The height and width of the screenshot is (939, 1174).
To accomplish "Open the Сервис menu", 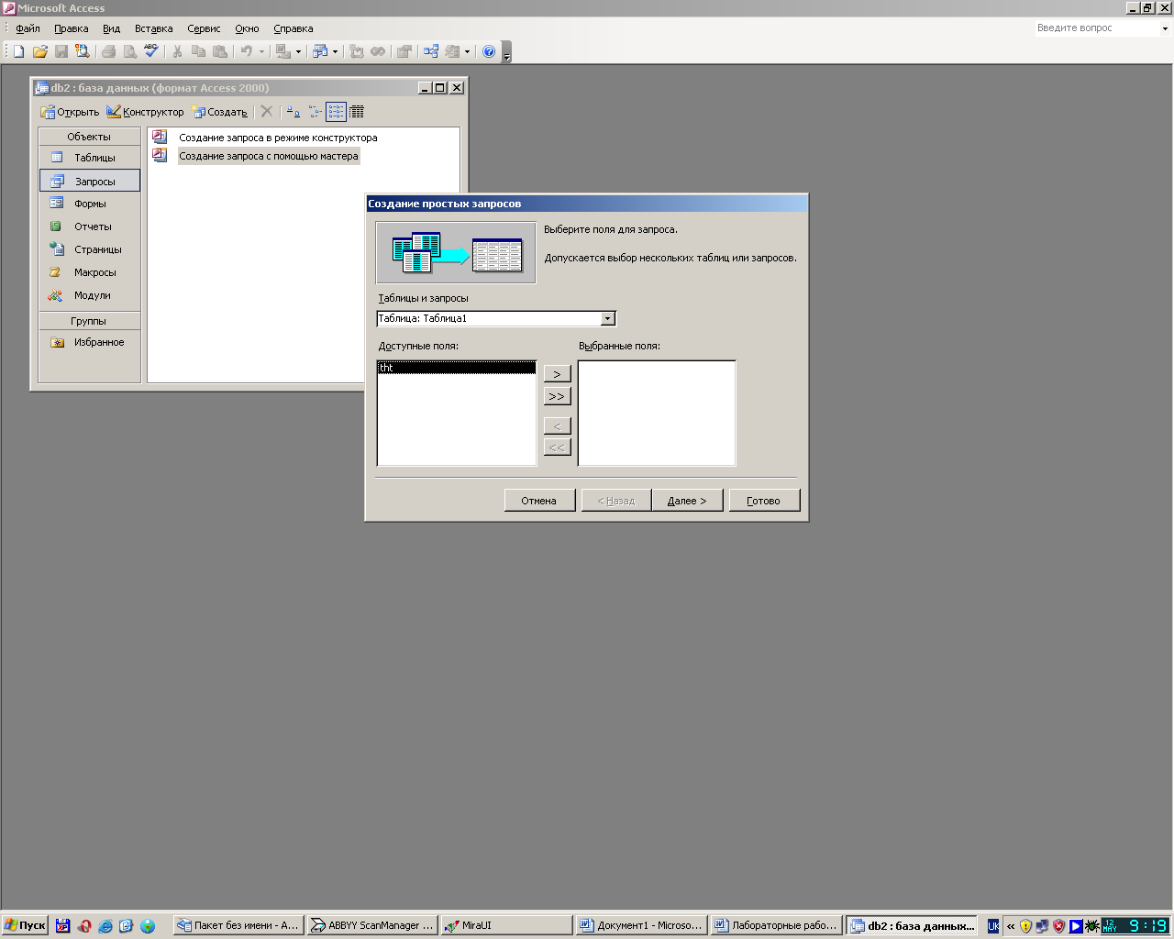I will point(204,28).
